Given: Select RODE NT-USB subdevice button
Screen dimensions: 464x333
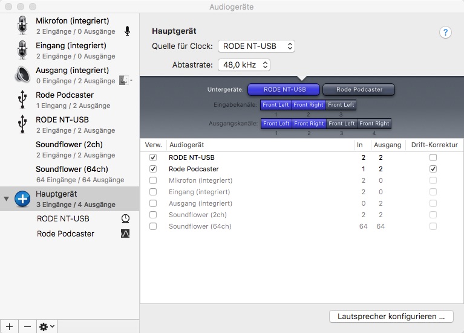Looking at the screenshot, I should (284, 89).
